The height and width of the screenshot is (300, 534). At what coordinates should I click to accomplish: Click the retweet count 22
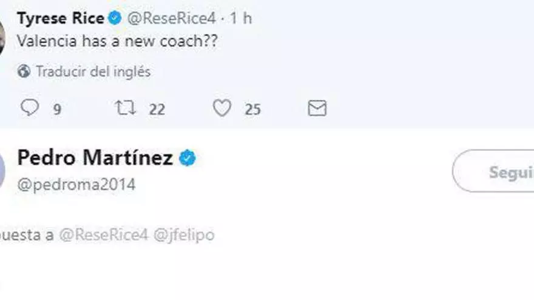157,109
